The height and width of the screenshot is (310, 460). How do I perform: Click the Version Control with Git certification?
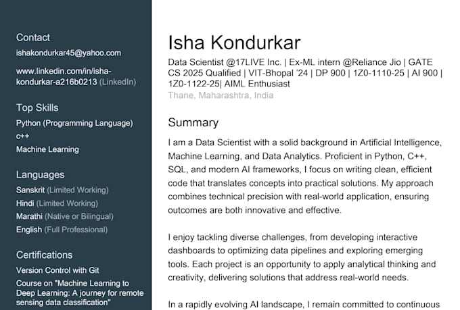coord(57,270)
